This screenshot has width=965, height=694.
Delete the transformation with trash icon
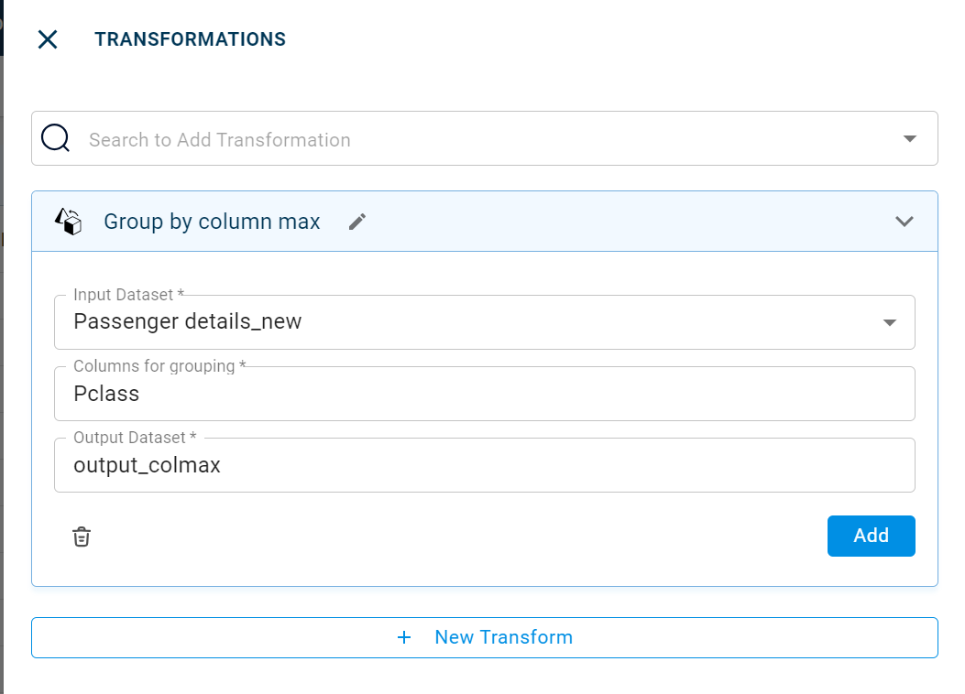pyautogui.click(x=82, y=537)
